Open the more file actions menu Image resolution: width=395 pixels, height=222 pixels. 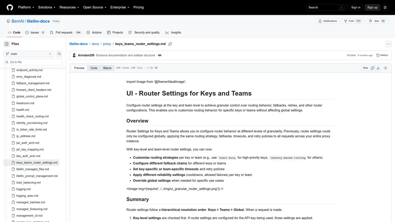tap(388, 44)
